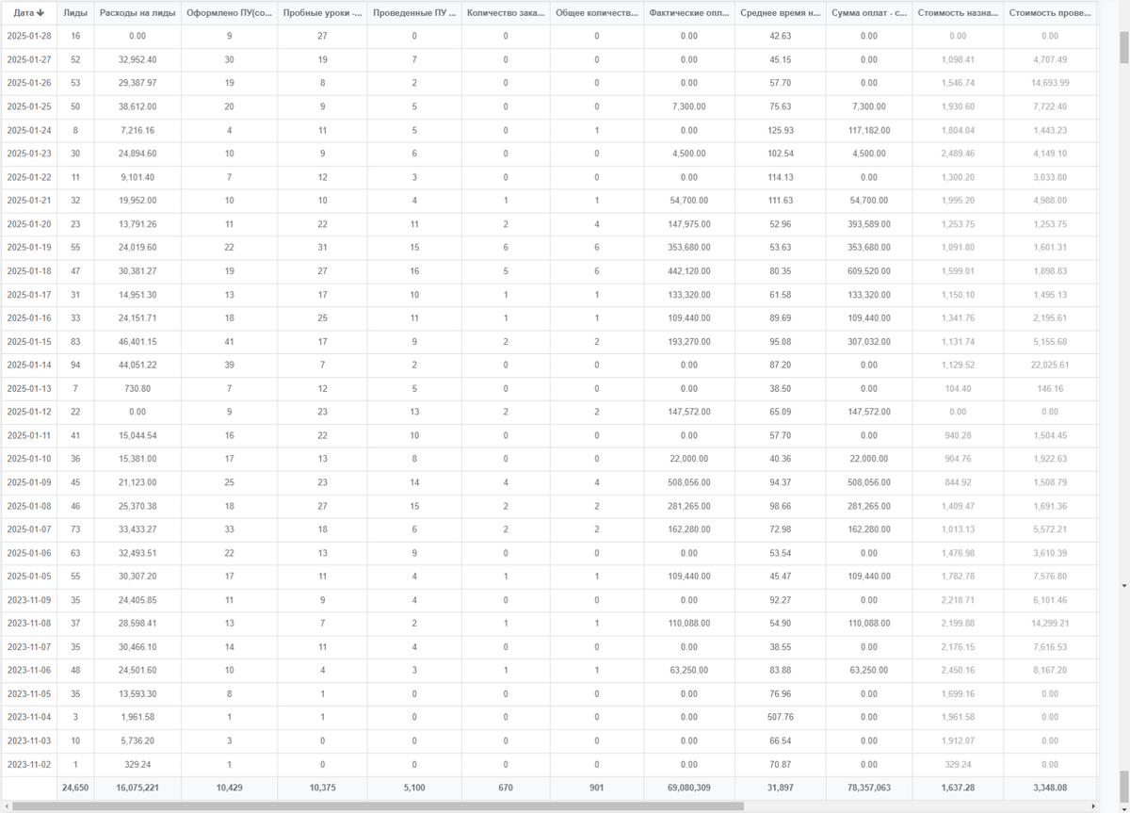Click the total leads value 24,650
1130x813 pixels.
point(75,788)
